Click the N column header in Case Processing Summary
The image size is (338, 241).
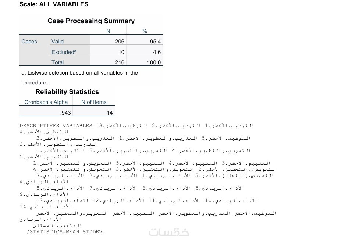[108, 31]
